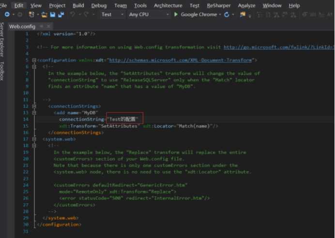
Task: Click the Redo arrow icon
Action: (86, 14)
